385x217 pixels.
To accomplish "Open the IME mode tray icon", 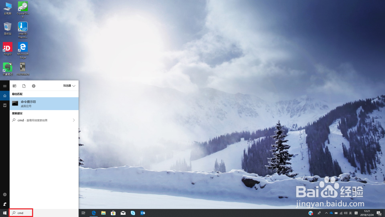I will click(x=356, y=213).
